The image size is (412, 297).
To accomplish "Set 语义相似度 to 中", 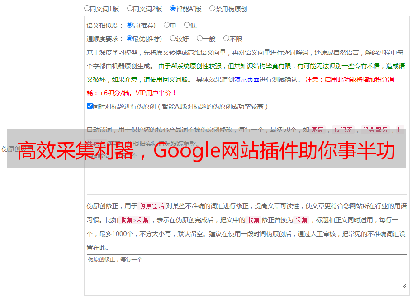I will (166, 25).
